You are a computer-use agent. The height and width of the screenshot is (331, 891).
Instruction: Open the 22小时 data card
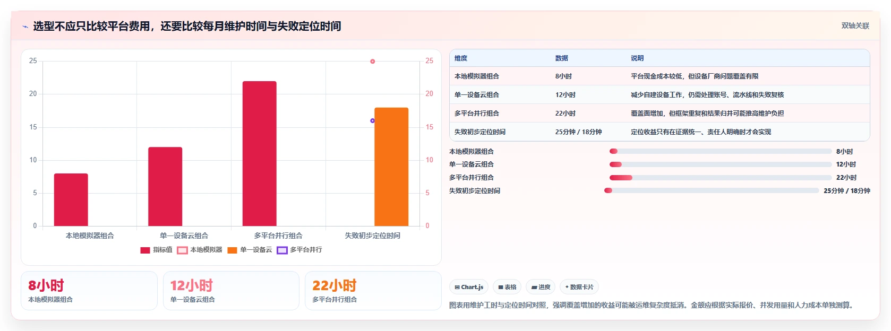(x=373, y=291)
